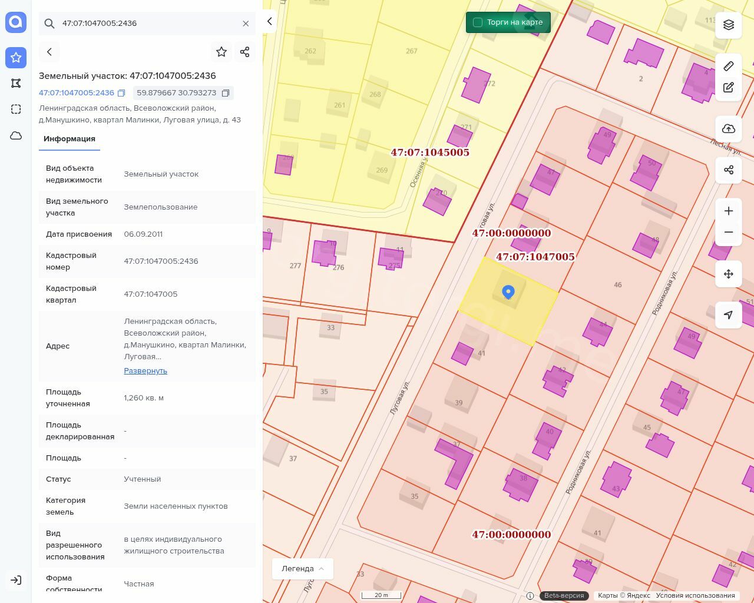This screenshot has width=754, height=603.
Task: Clear the cadastral search field
Action: click(246, 24)
